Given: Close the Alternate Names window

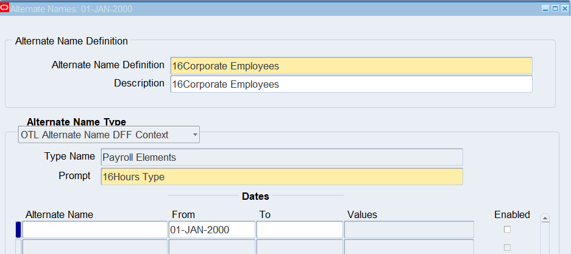Looking at the screenshot, I should [x=564, y=9].
